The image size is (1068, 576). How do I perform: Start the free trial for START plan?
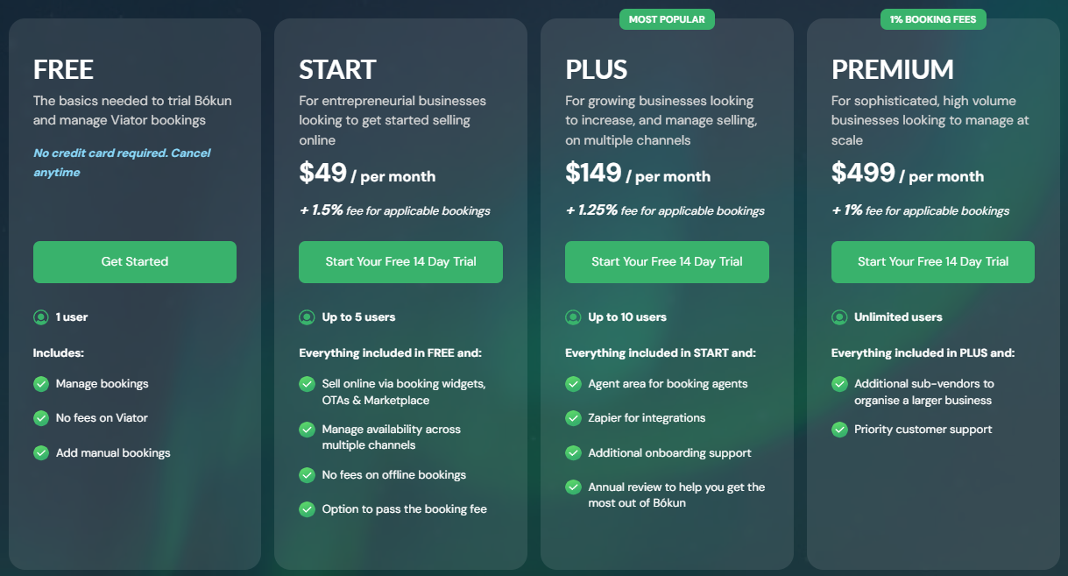click(x=400, y=262)
